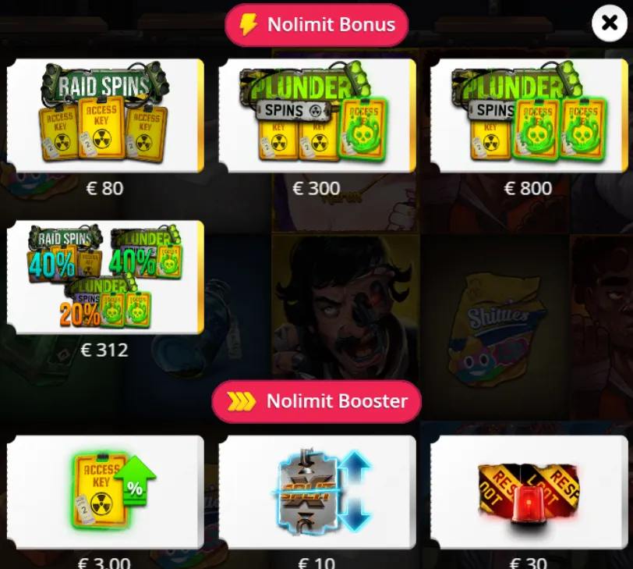
Task: Click the € 80 price label
Action: [104, 188]
